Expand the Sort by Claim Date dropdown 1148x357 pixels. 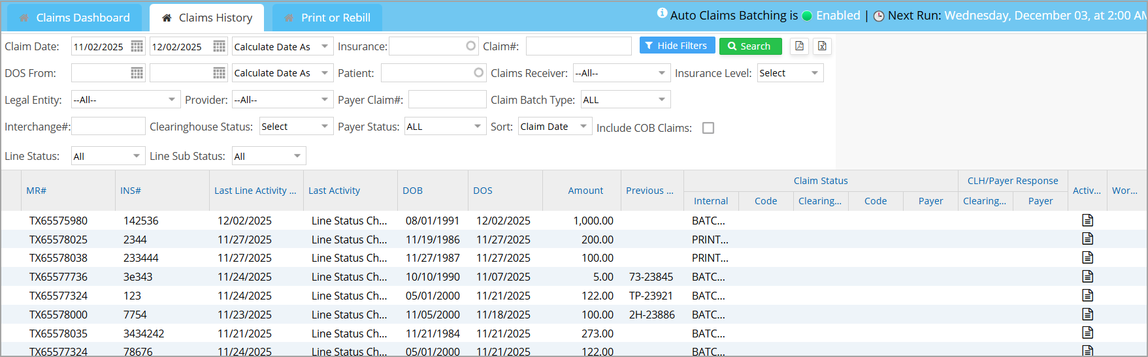click(583, 127)
